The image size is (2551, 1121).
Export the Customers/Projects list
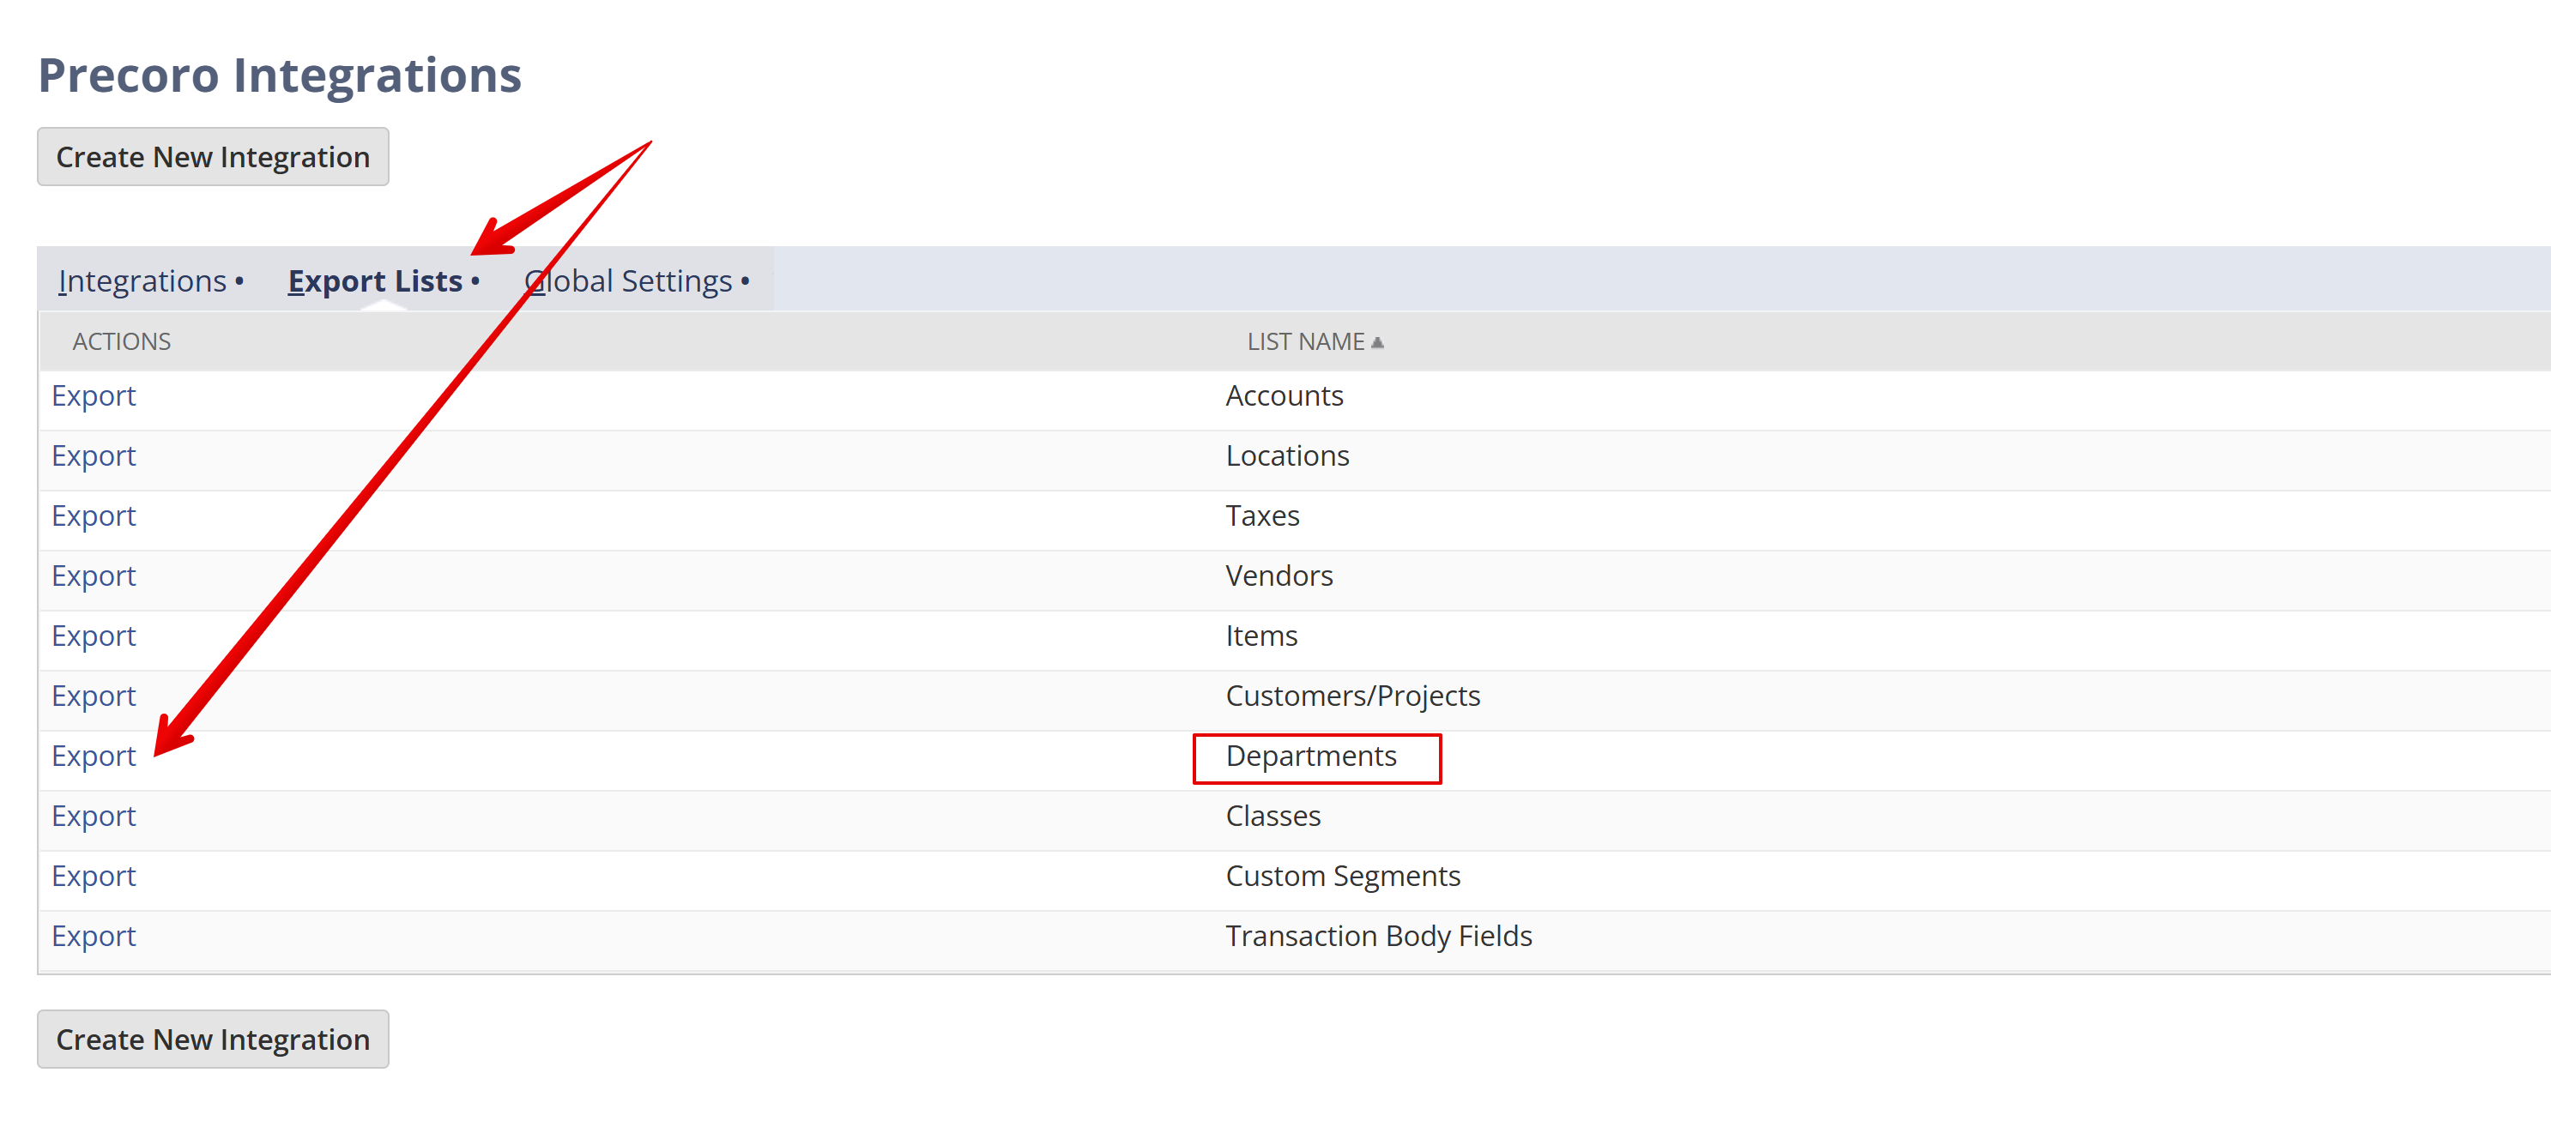click(x=94, y=696)
